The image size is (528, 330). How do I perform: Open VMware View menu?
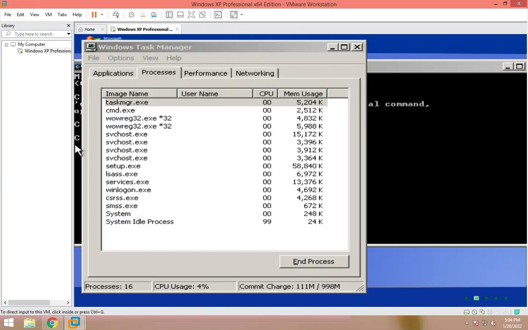[x=34, y=15]
